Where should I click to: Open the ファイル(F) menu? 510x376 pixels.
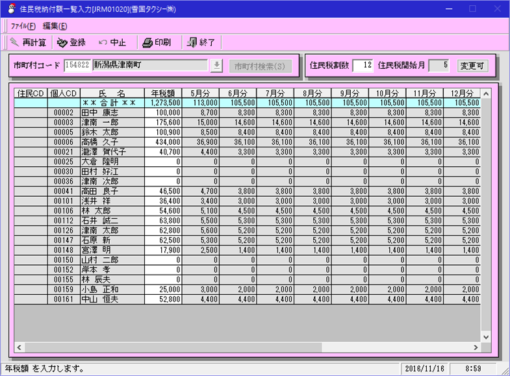click(23, 26)
